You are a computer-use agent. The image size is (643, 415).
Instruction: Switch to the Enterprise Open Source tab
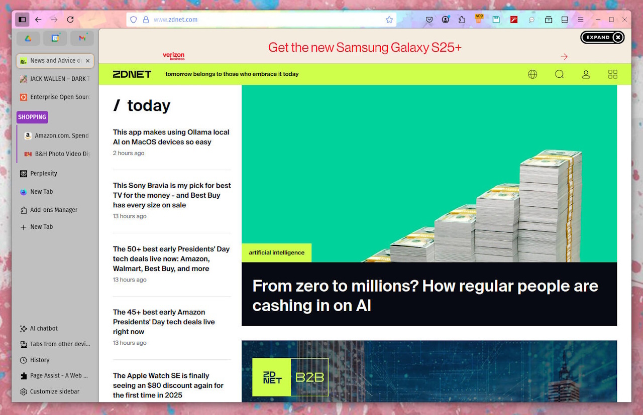coord(55,97)
